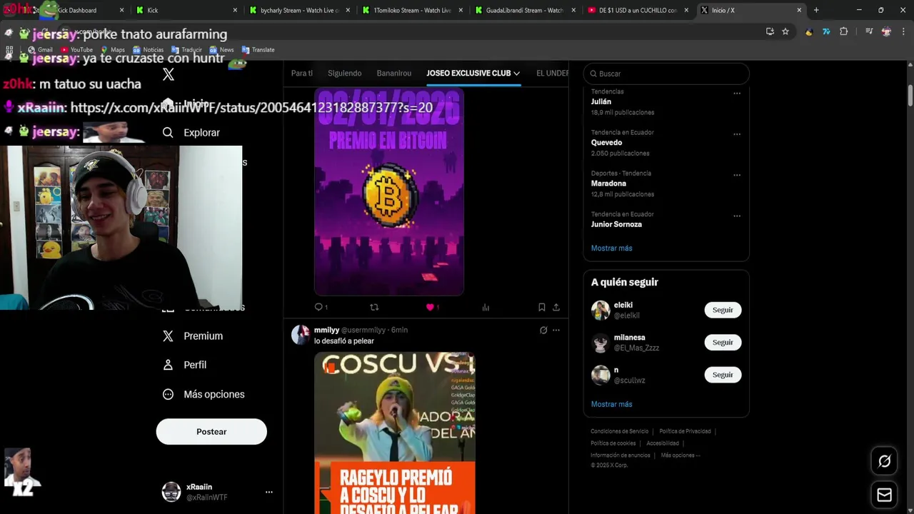Image resolution: width=914 pixels, height=514 pixels.
Task: Show more trends with Mostrar más
Action: click(612, 248)
